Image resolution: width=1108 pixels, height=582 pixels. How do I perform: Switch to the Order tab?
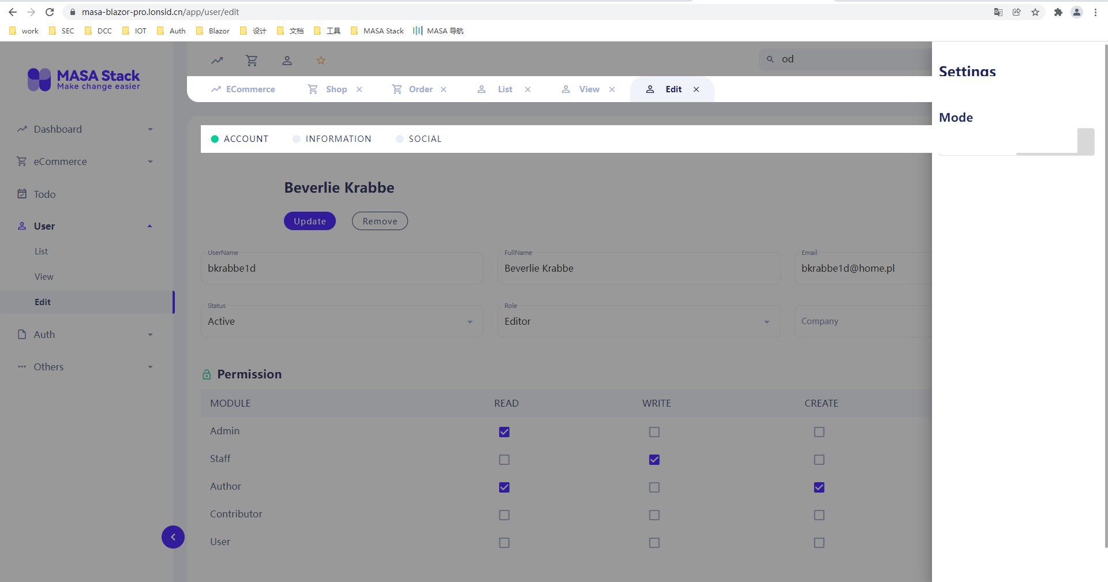[421, 89]
